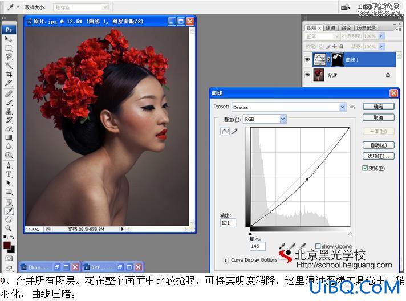Select the Hand tool
The width and height of the screenshot is (406, 301).
[9, 219]
